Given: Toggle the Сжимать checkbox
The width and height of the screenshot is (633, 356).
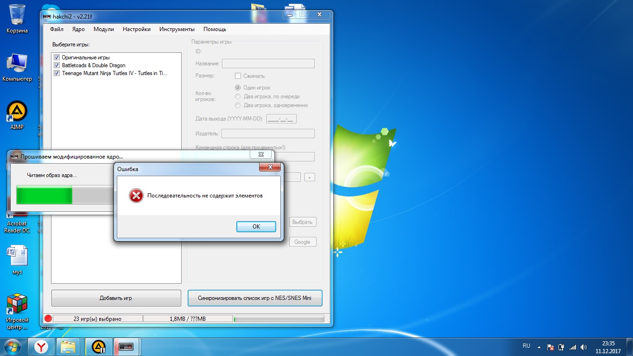Looking at the screenshot, I should (238, 76).
